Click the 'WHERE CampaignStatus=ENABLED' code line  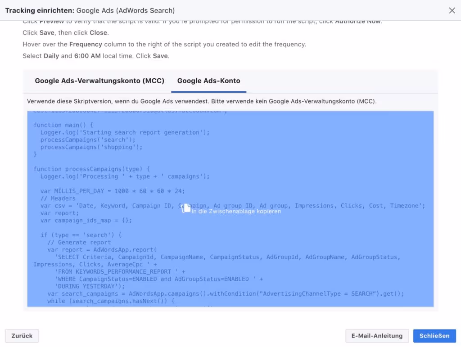click(x=159, y=279)
